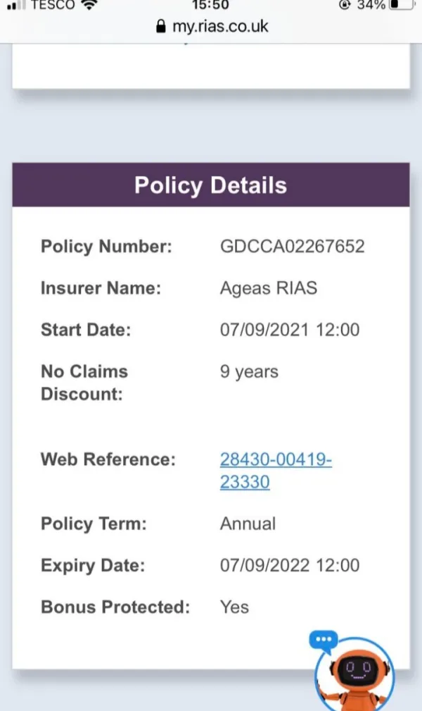Screen dimensions: 422x711
Task: Tap the my.rias.co.uk address field
Action: (x=219, y=27)
